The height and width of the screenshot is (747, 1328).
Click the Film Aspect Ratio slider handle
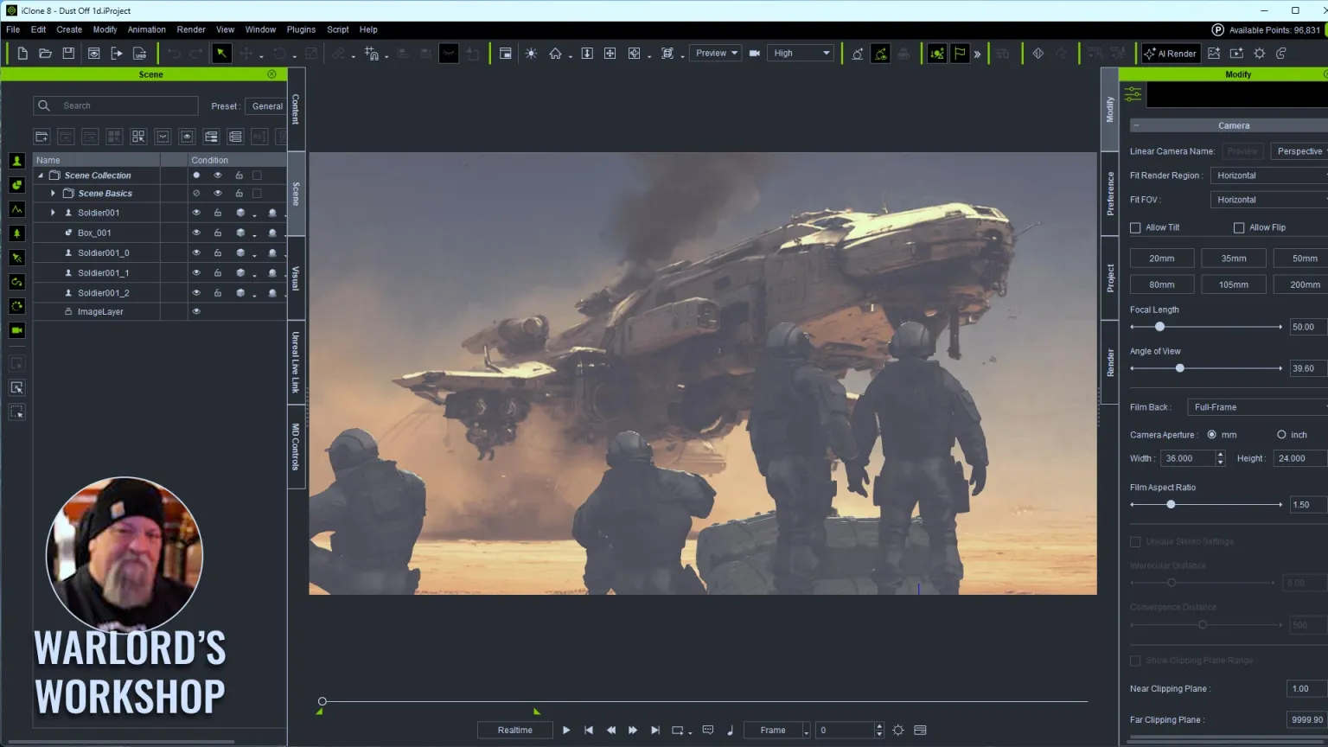pos(1172,505)
